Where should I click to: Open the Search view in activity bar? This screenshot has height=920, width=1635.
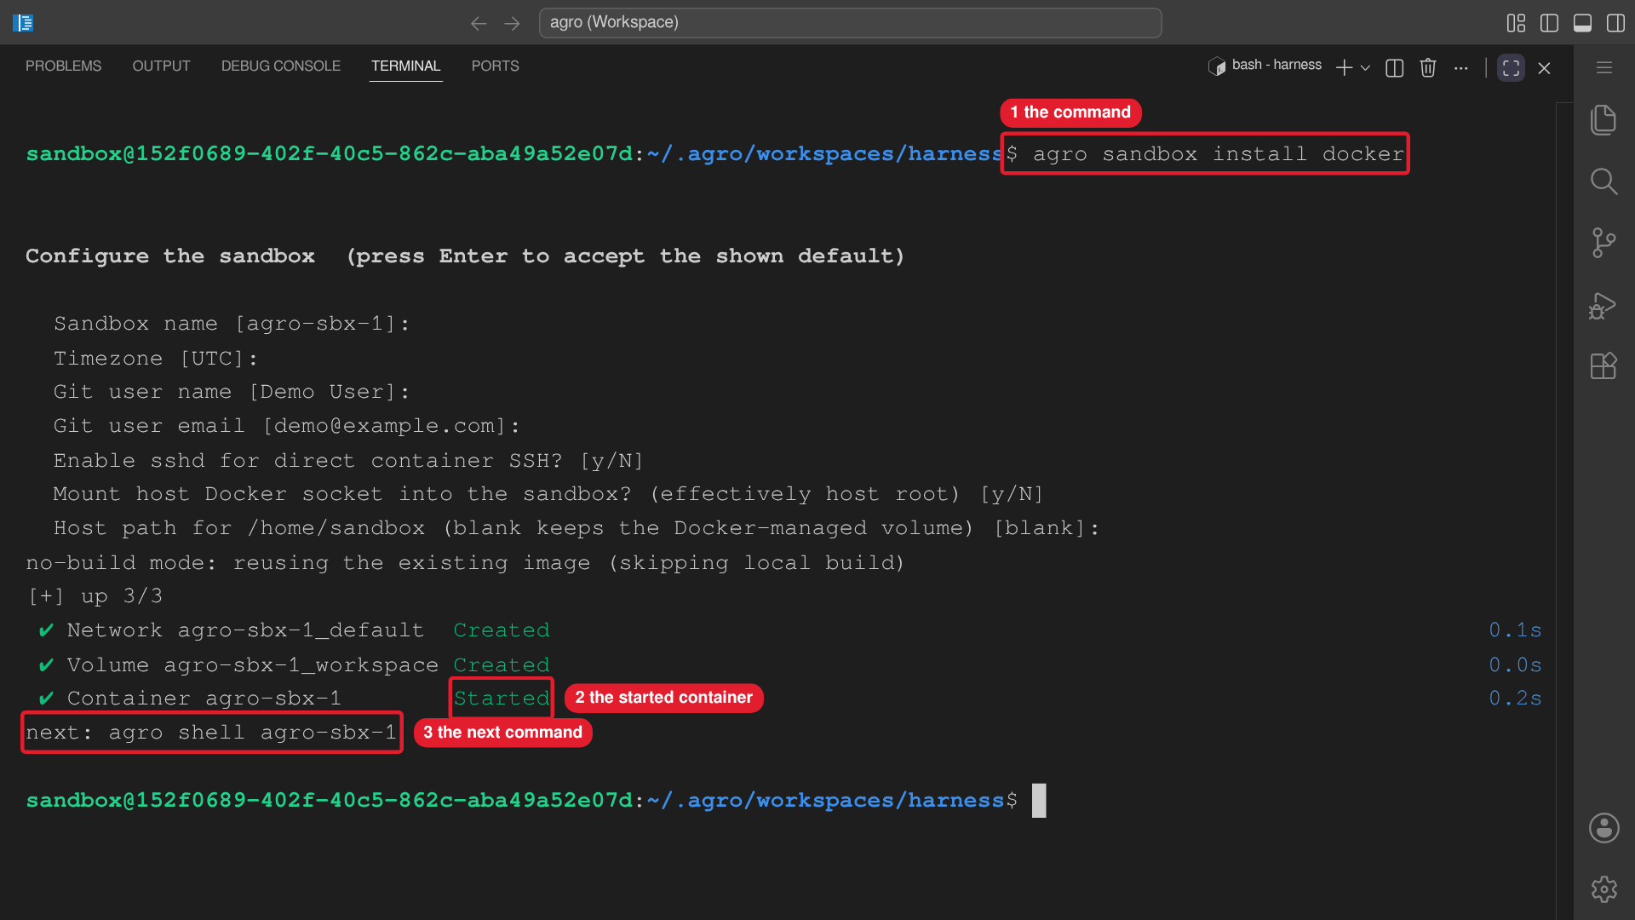pyautogui.click(x=1603, y=181)
